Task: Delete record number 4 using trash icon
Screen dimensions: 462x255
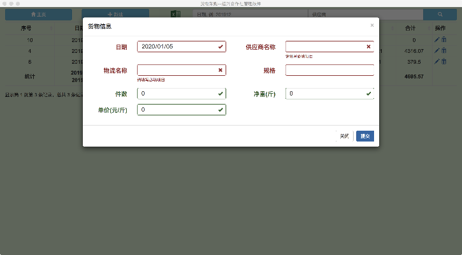Action: click(444, 50)
